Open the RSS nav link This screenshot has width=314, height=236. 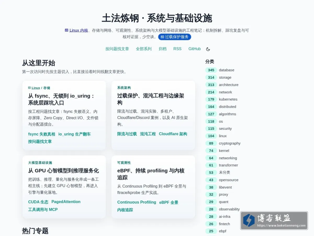coord(177,49)
